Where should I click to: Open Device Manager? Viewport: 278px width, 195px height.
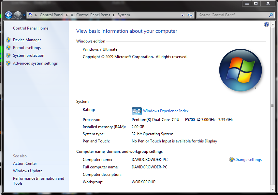27,40
